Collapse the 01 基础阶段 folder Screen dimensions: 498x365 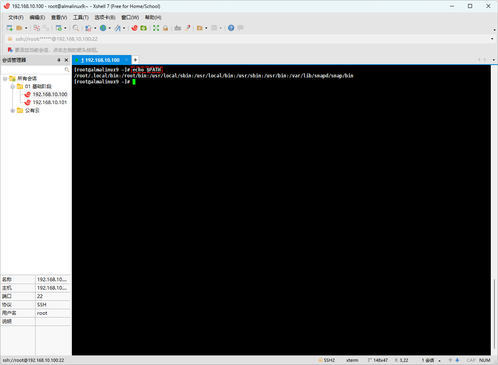coord(12,87)
